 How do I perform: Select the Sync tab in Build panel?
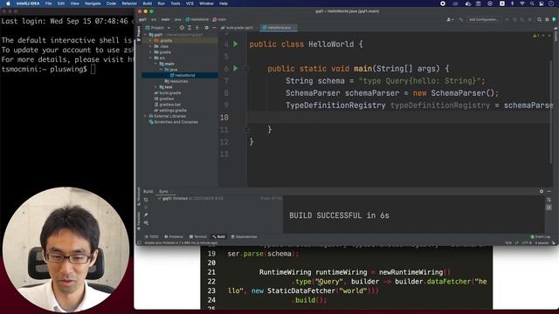[x=163, y=191]
